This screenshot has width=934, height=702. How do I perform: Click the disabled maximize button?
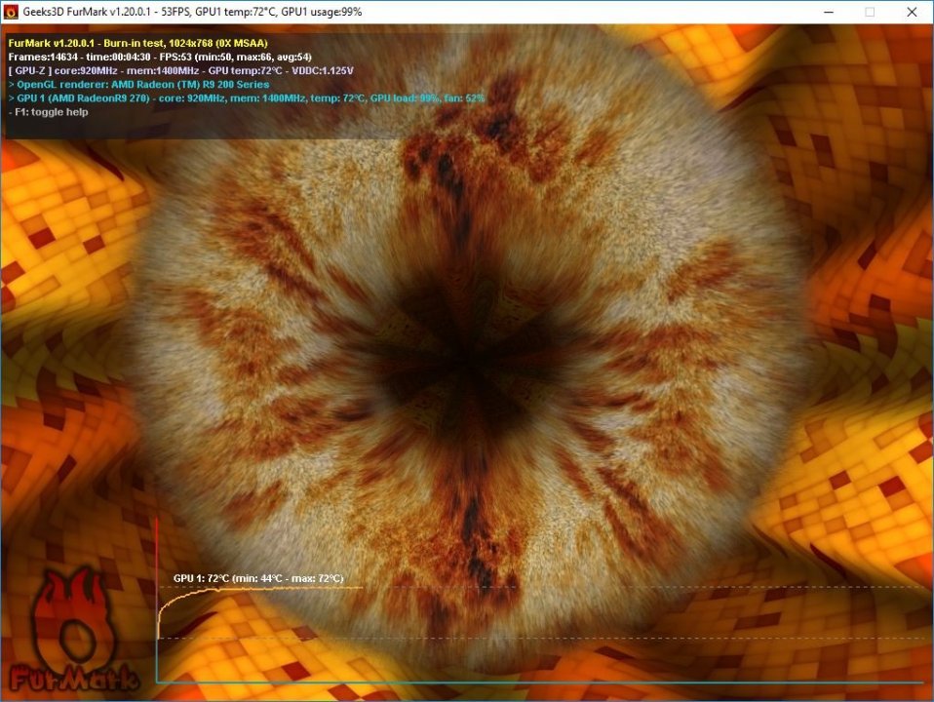pos(870,12)
